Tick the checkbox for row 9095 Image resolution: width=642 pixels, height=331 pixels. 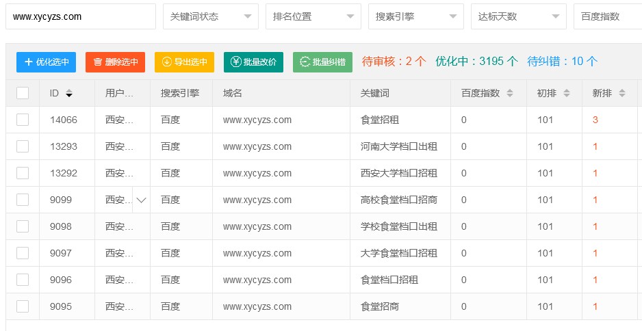click(23, 306)
